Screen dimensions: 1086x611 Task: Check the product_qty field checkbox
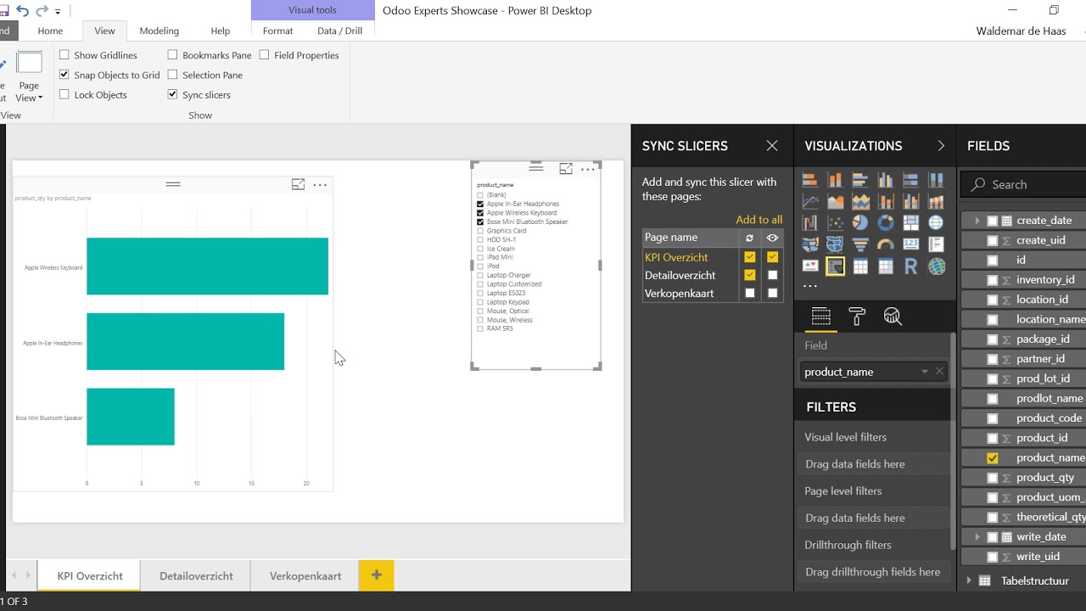[993, 478]
